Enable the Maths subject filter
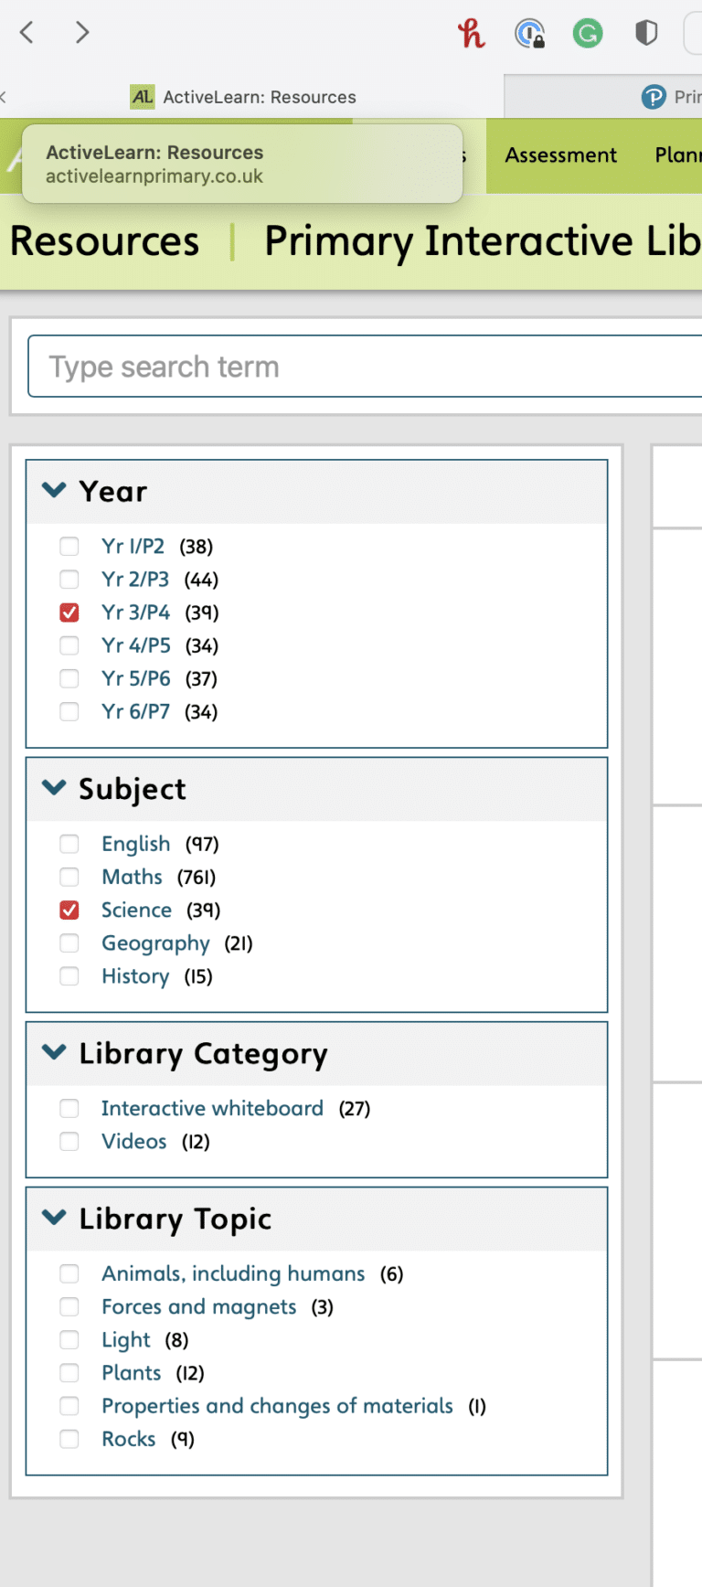The height and width of the screenshot is (1587, 702). [69, 877]
